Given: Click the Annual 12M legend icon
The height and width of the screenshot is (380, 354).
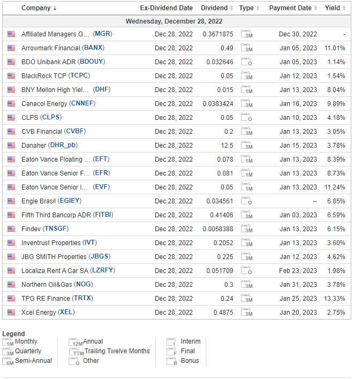Looking at the screenshot, I should tap(75, 342).
